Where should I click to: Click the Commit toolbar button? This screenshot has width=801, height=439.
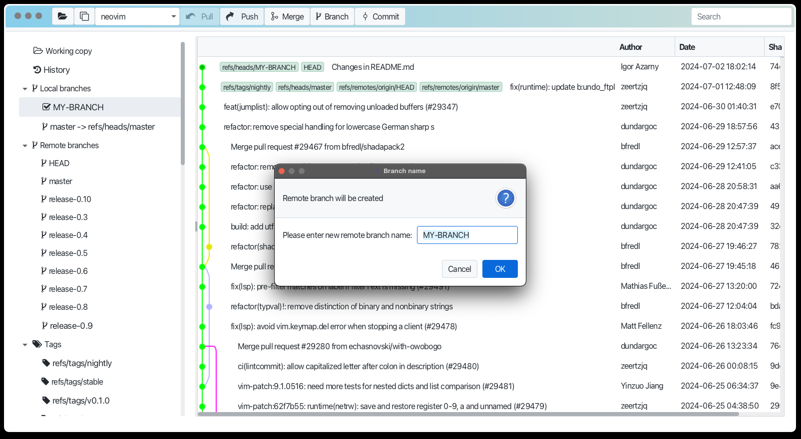381,16
